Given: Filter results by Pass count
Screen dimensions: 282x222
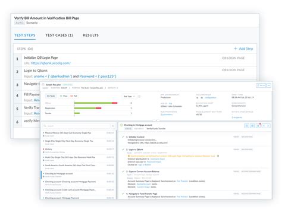Looking at the screenshot, I should tap(64, 96).
